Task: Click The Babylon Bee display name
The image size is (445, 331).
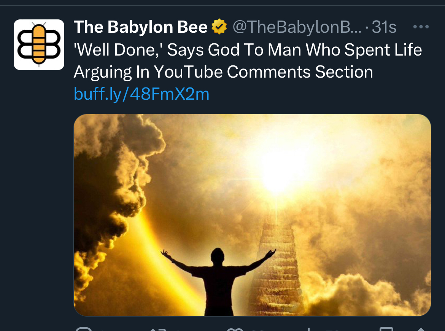Action: [140, 27]
